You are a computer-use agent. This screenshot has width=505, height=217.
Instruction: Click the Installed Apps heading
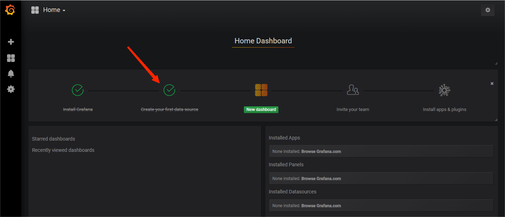[284, 138]
